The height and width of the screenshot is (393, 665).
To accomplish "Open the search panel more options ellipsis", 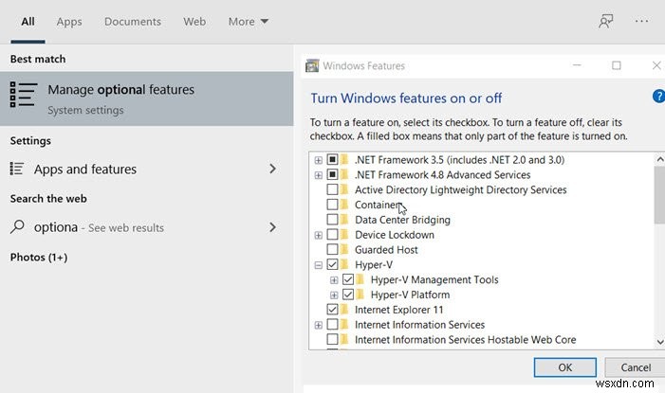I will (645, 21).
